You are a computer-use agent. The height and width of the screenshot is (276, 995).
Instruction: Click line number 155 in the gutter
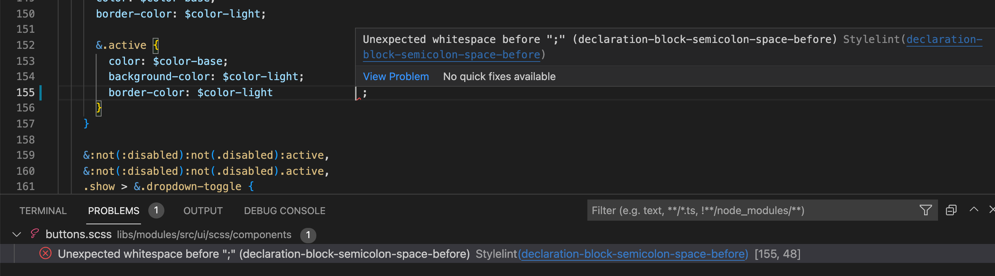click(26, 92)
